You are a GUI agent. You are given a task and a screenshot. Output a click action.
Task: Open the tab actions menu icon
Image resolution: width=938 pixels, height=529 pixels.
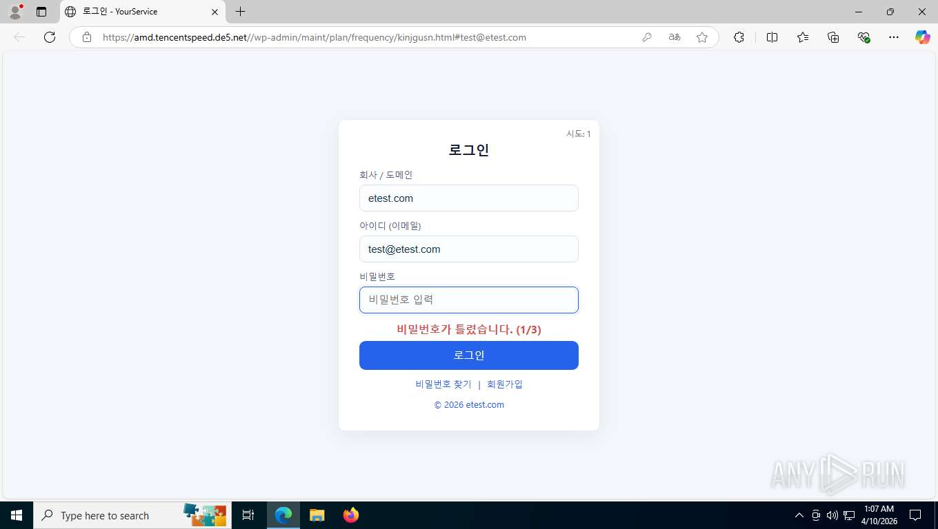click(x=41, y=12)
